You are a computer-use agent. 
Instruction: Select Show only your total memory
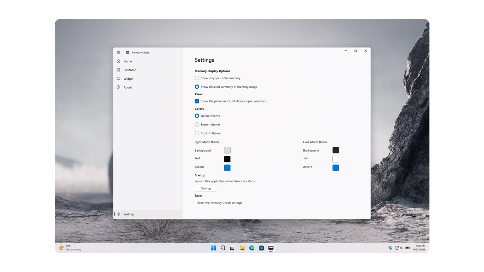pos(197,78)
